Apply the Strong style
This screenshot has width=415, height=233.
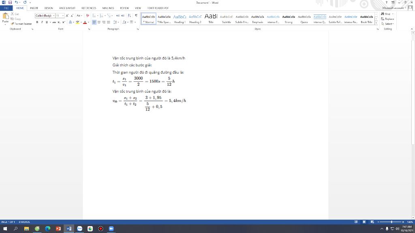pyautogui.click(x=289, y=19)
